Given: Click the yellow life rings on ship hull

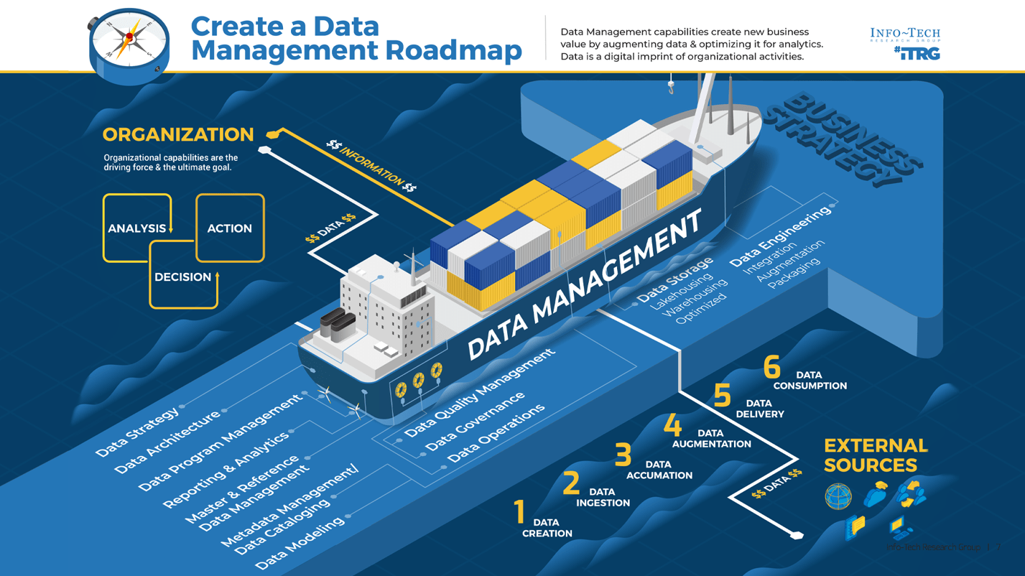Looking at the screenshot, I should (x=419, y=381).
